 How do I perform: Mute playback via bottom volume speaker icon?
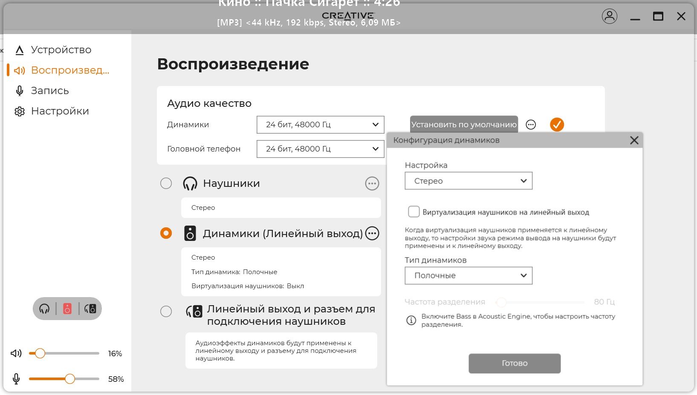(16, 353)
